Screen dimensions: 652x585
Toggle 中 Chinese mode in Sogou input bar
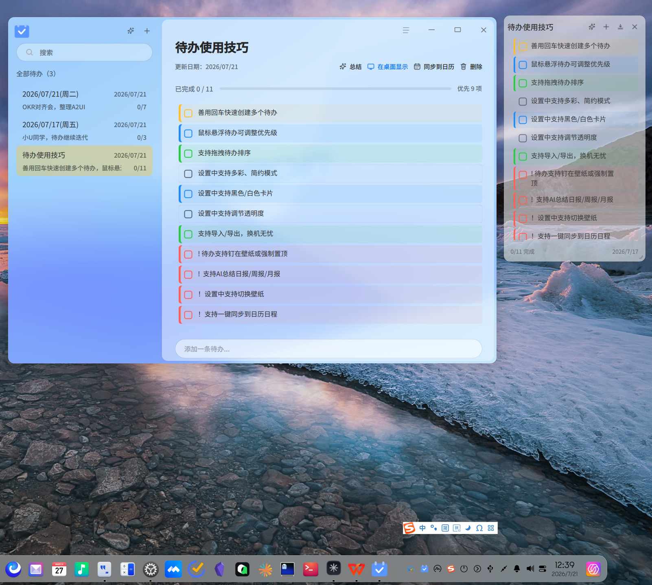[x=422, y=528]
